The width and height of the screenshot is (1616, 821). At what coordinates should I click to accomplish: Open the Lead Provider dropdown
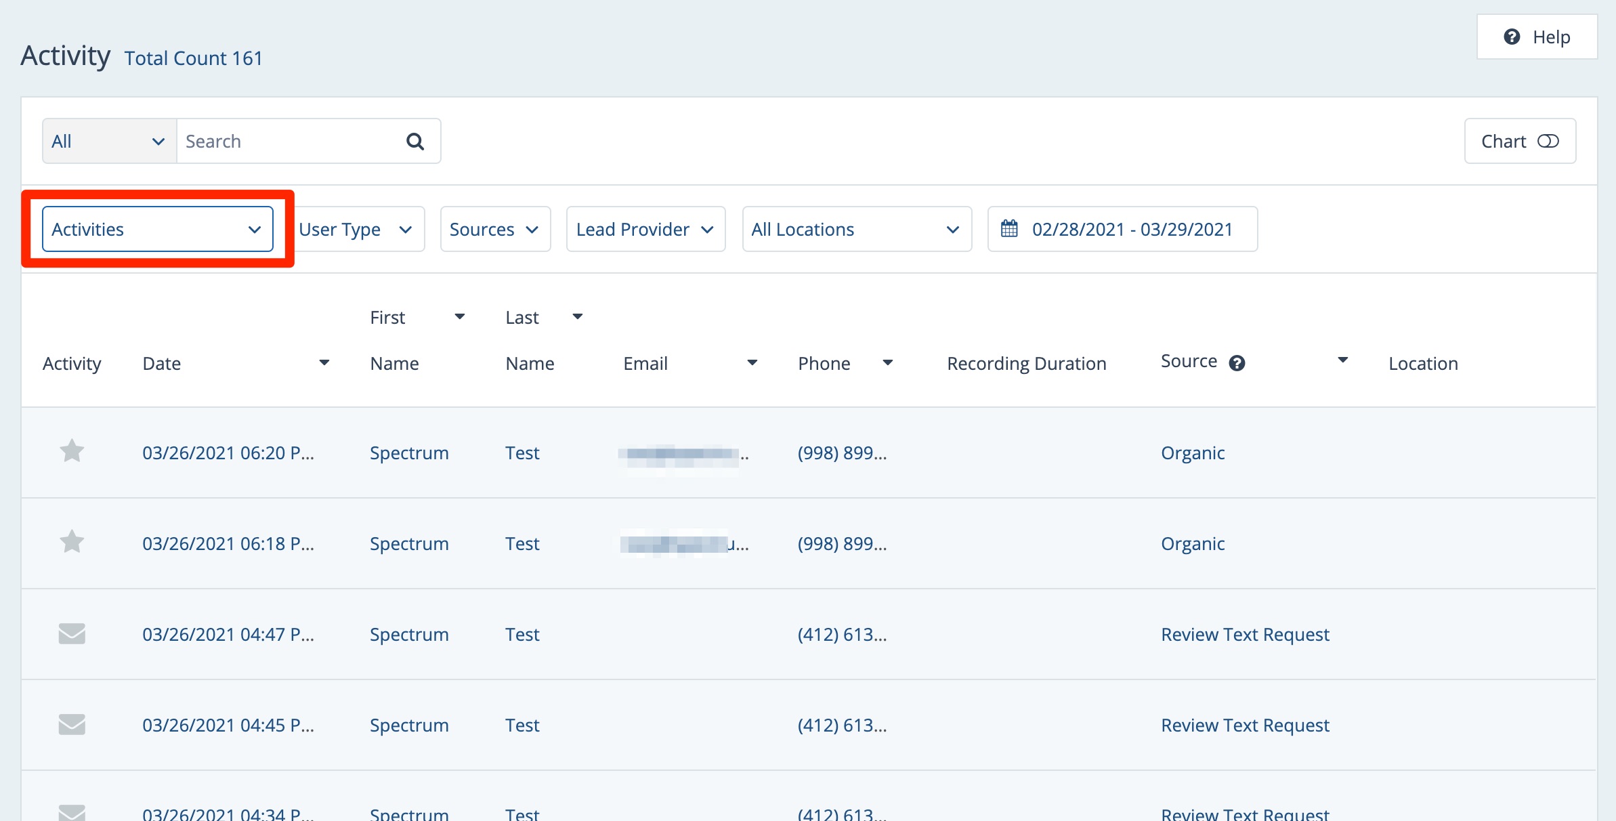pos(645,229)
